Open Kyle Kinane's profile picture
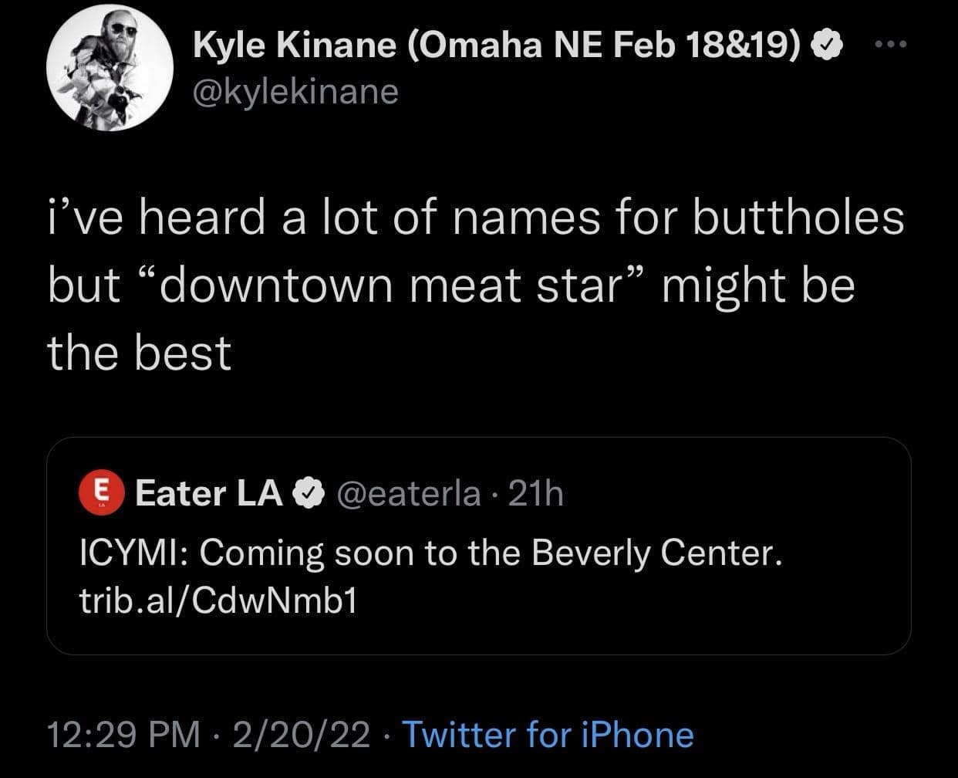The image size is (958, 778). (110, 69)
